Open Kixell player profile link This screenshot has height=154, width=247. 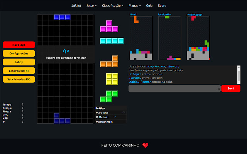[x=133, y=15]
